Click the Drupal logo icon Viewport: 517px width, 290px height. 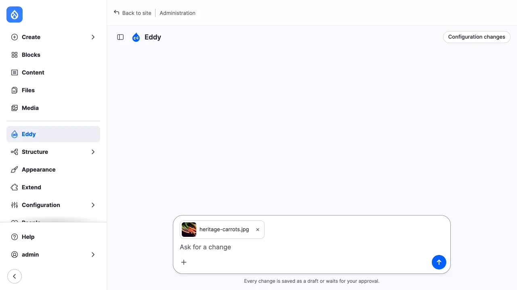pos(15,14)
